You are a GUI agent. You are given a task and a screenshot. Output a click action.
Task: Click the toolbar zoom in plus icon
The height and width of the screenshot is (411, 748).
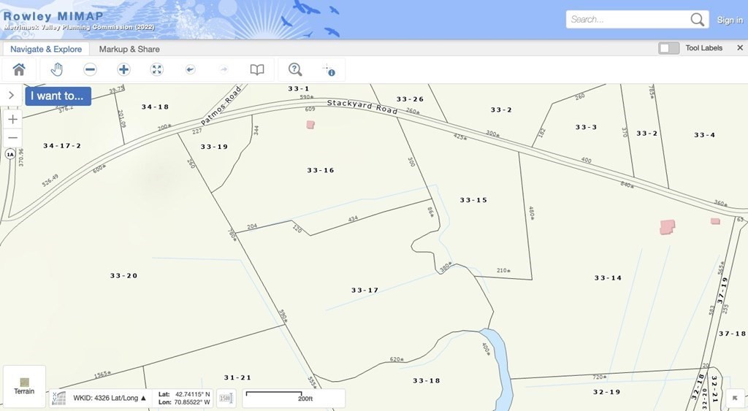tap(123, 69)
